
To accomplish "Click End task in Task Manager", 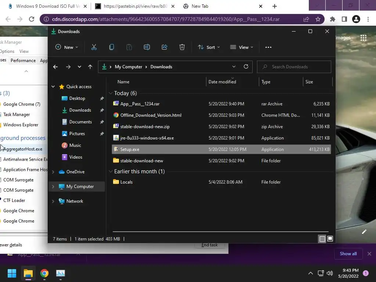I will click(210, 245).
